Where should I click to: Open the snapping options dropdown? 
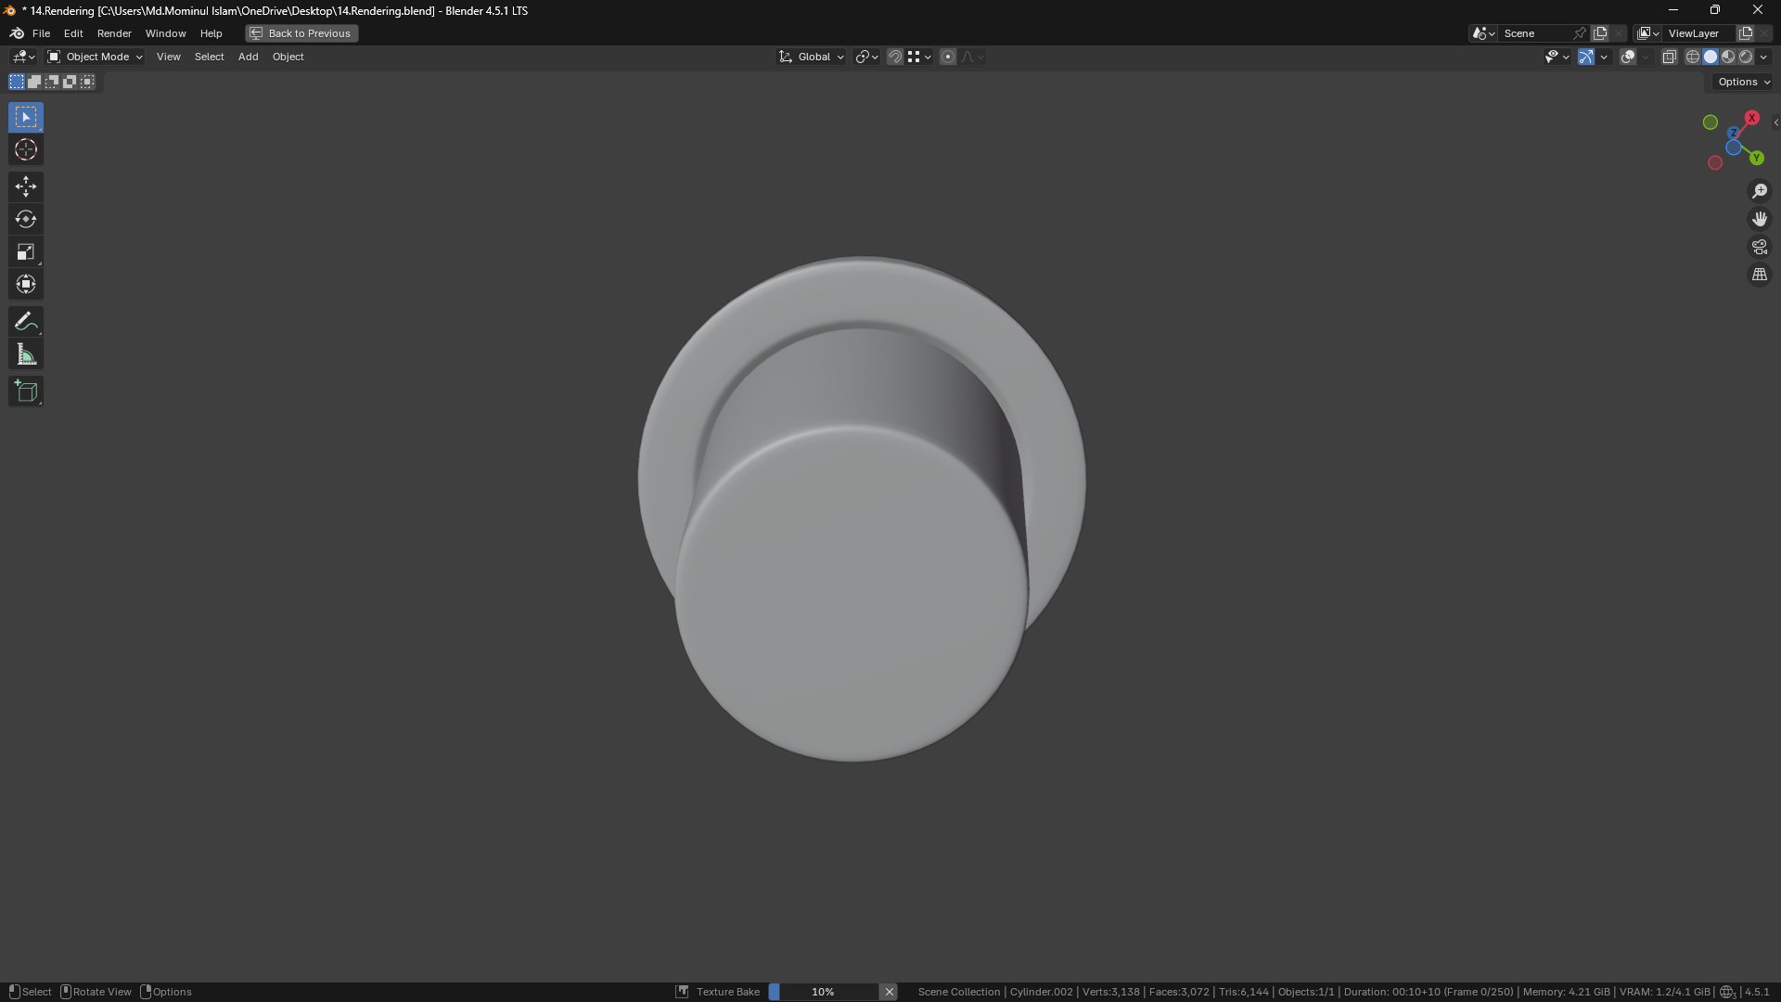(919, 58)
